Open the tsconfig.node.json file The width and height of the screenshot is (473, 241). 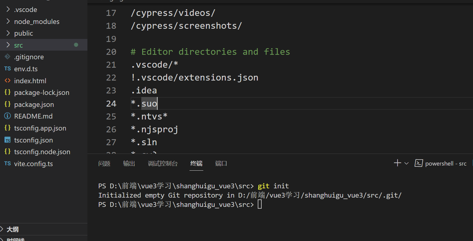[x=42, y=152]
